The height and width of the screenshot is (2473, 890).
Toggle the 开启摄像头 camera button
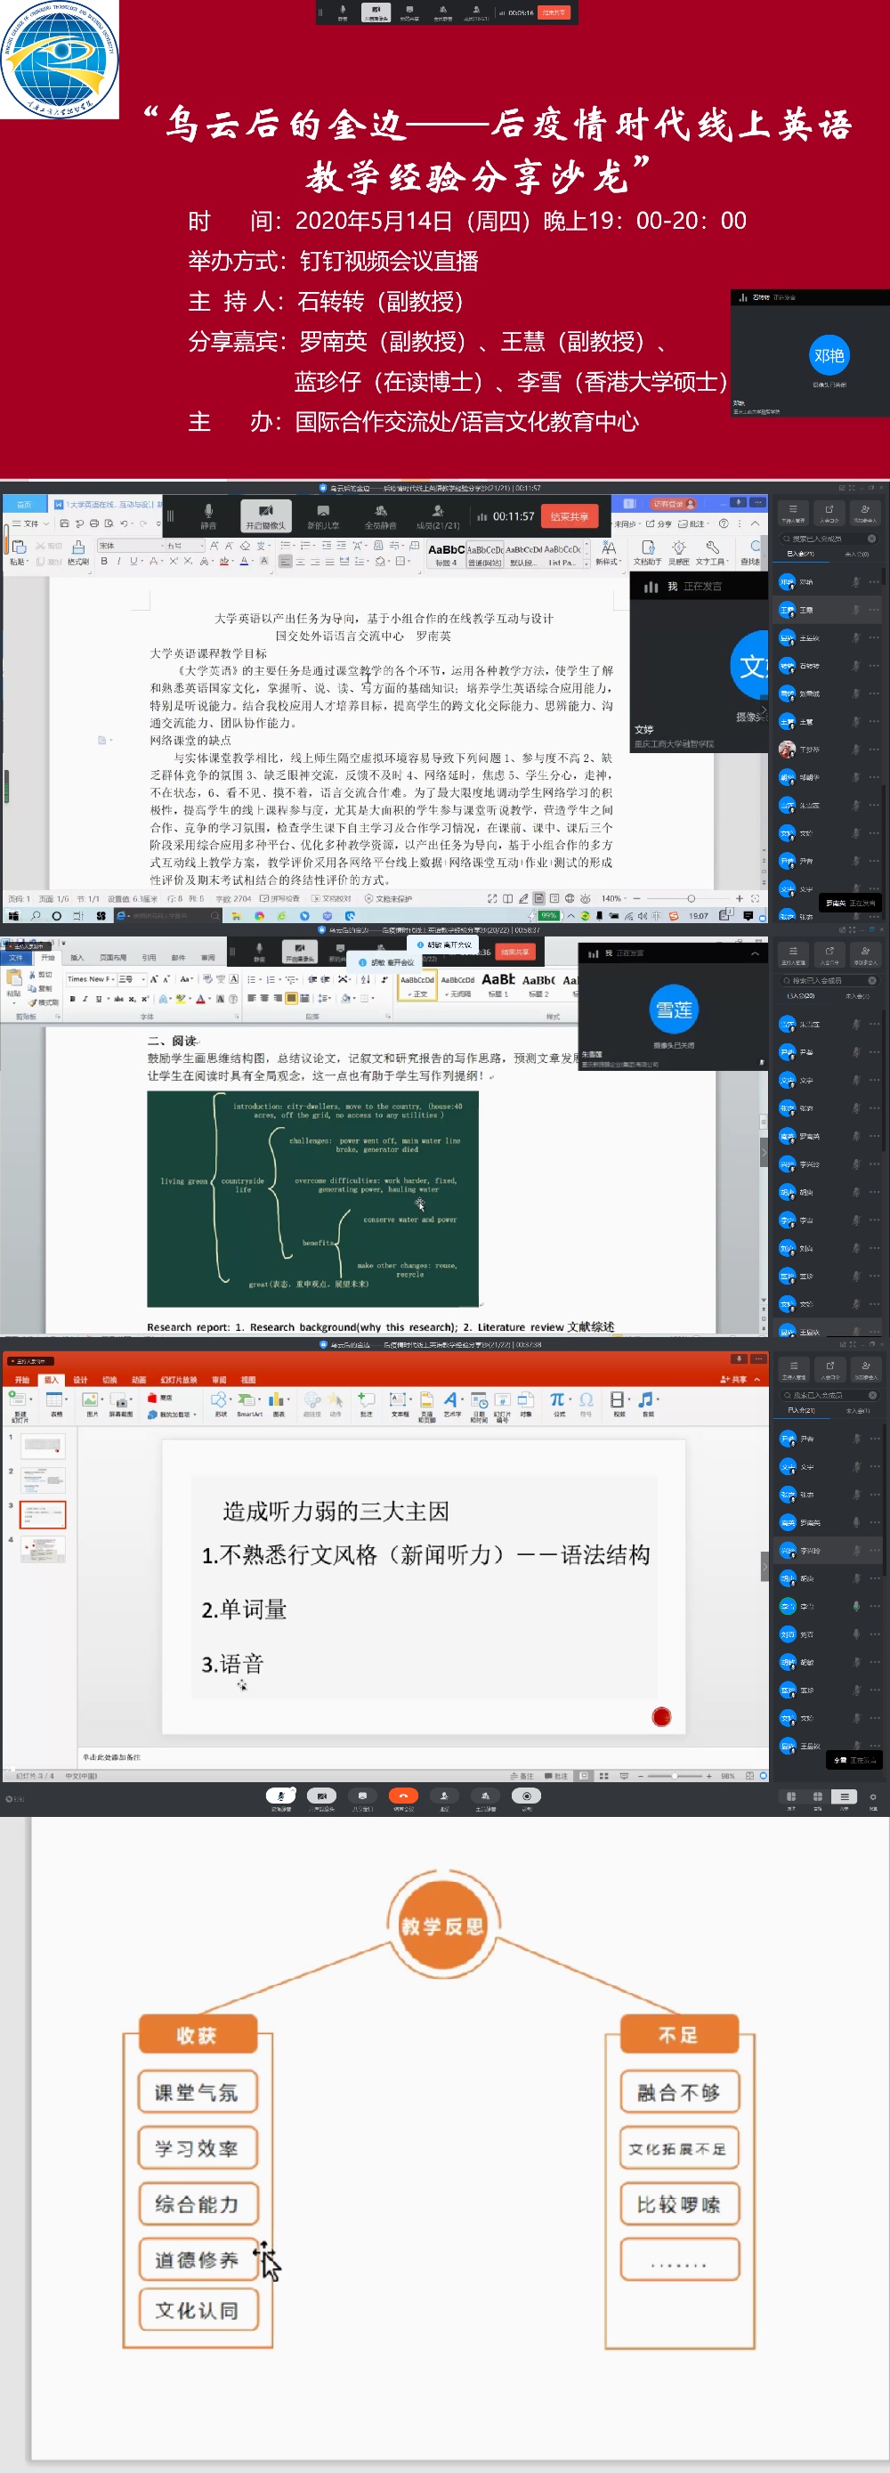(x=265, y=515)
